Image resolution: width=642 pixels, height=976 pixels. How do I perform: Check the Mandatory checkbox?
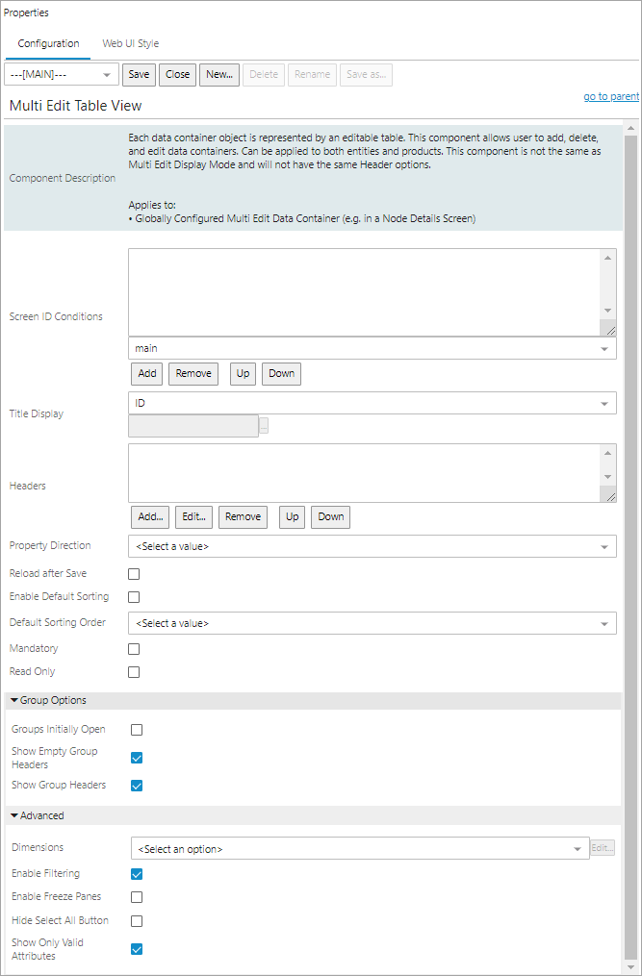tap(136, 648)
